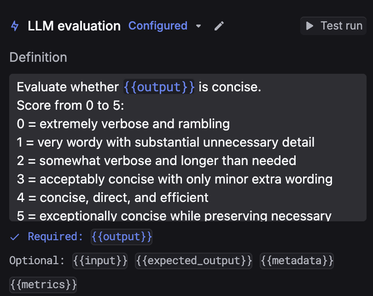Screen dimensions: 373x296
Task: Insert the {{metrics}} variable chip
Action: click(43, 284)
